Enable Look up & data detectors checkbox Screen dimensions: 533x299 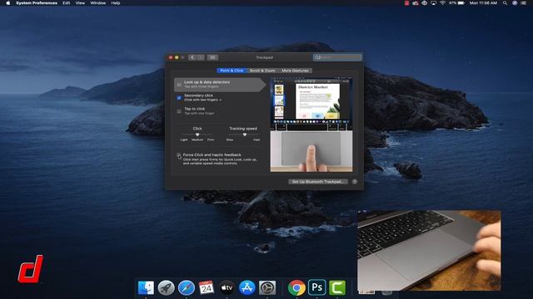[179, 84]
